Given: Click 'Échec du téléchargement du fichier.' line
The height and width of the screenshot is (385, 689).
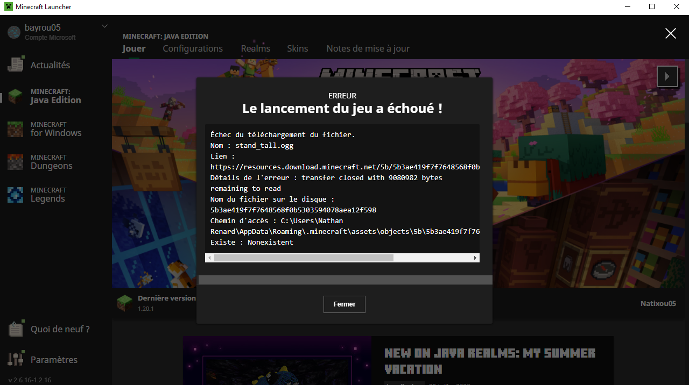Looking at the screenshot, I should pos(283,134).
